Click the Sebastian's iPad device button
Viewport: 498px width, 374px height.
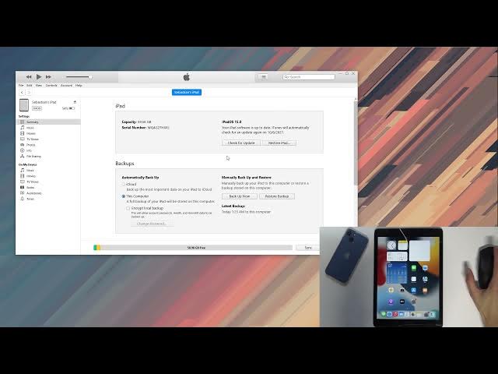(x=187, y=92)
